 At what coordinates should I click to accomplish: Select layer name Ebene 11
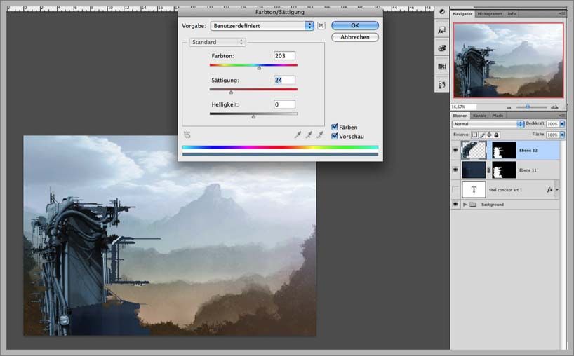[x=528, y=170]
